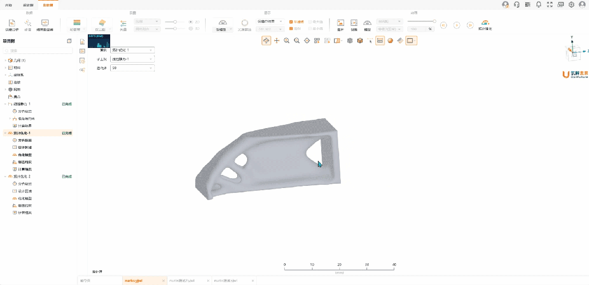The width and height of the screenshot is (589, 285).
Task: Open the 算例 dropdown
Action: tap(132, 50)
